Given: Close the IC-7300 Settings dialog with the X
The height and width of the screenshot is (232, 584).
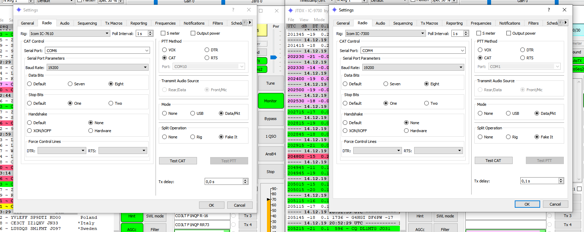Looking at the screenshot, I should 565,10.
